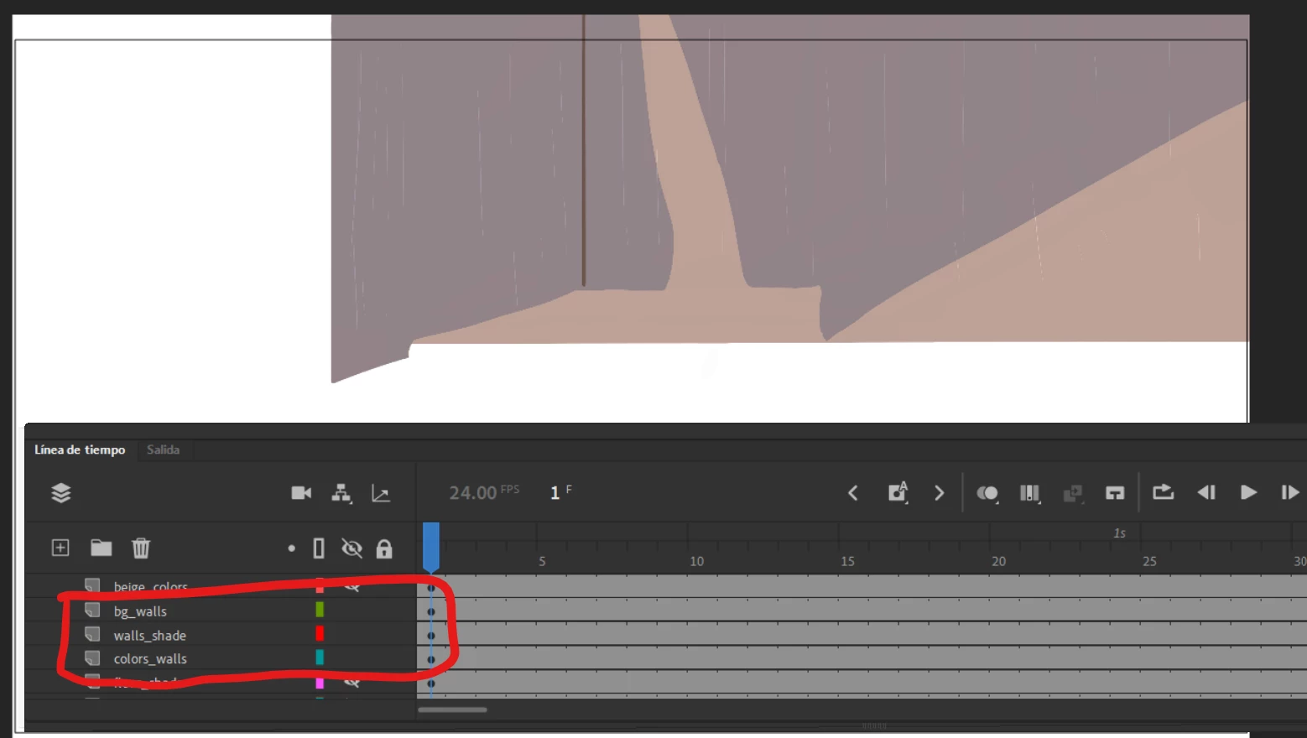Click frame 10 on the timeline ruler
The height and width of the screenshot is (738, 1307).
point(697,560)
